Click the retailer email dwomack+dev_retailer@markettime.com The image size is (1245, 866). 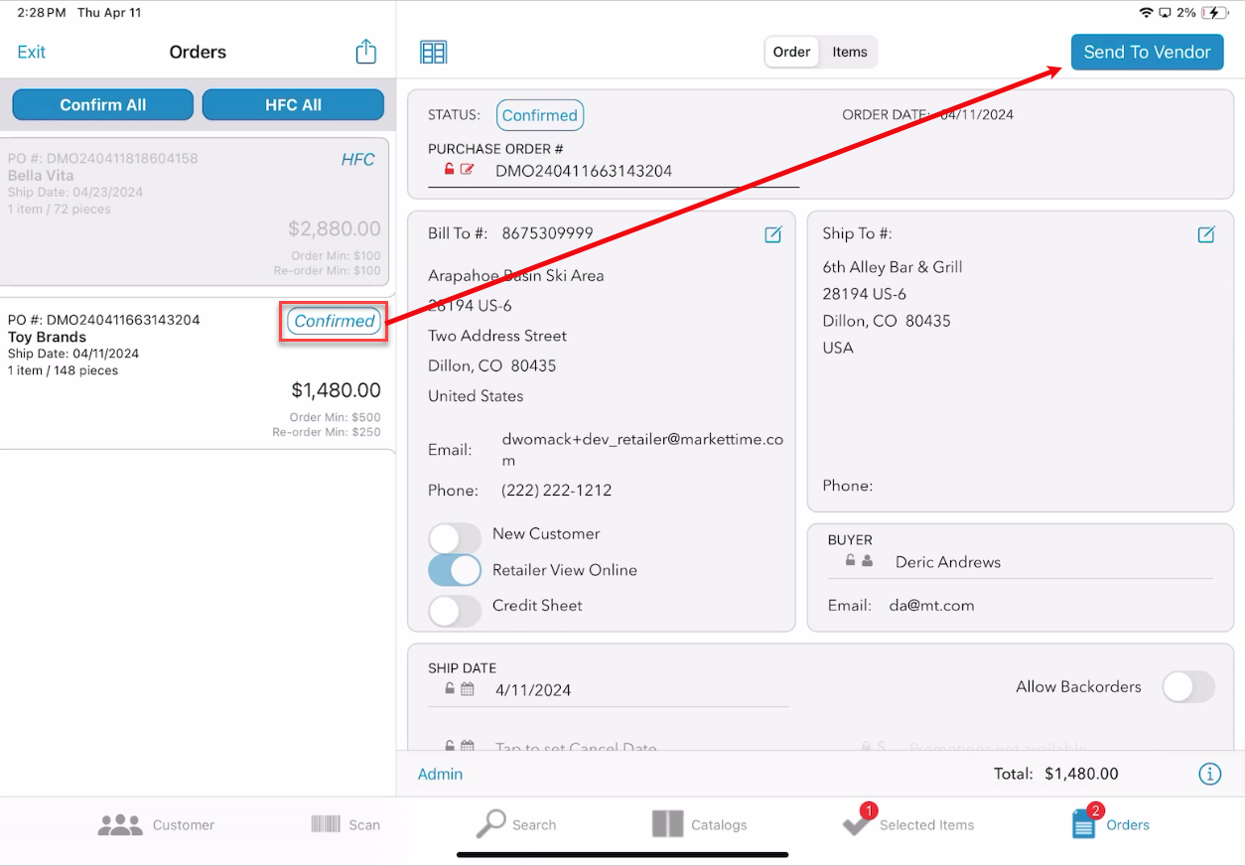coord(644,450)
